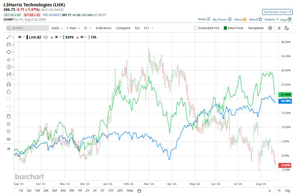This screenshot has width=293, height=195.
Task: Open the Daily interval dropdown
Action: coord(57,28)
